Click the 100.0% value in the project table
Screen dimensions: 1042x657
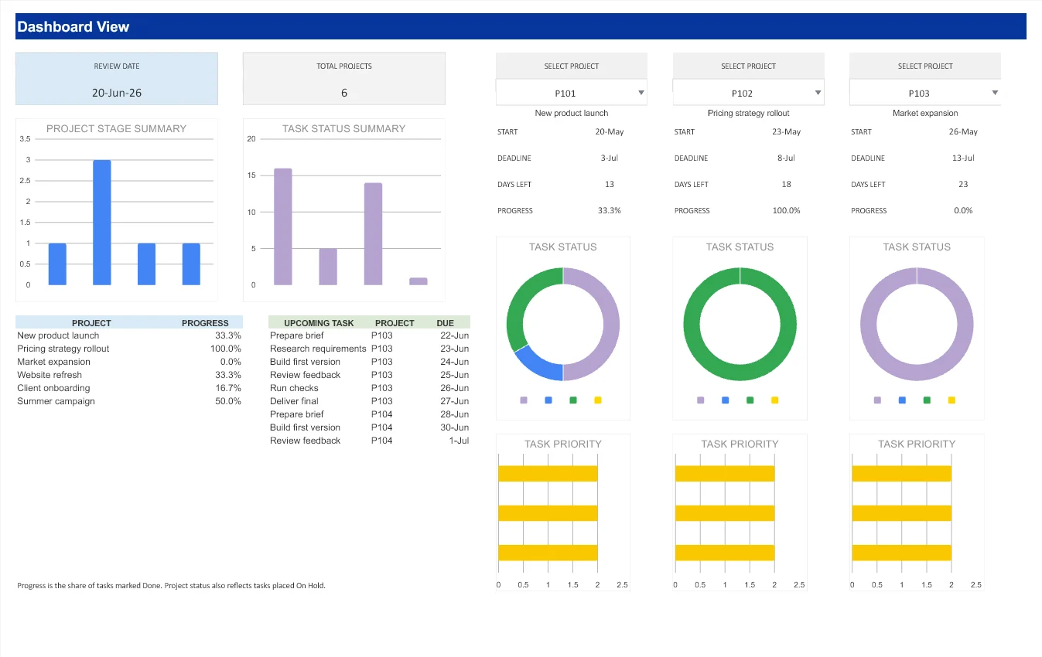[226, 349]
